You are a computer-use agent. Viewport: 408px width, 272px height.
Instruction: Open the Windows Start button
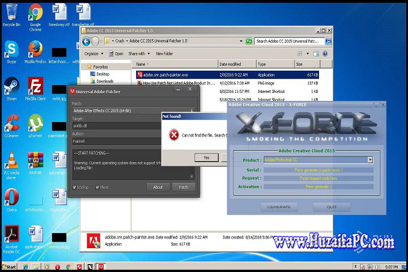[x=9, y=267]
